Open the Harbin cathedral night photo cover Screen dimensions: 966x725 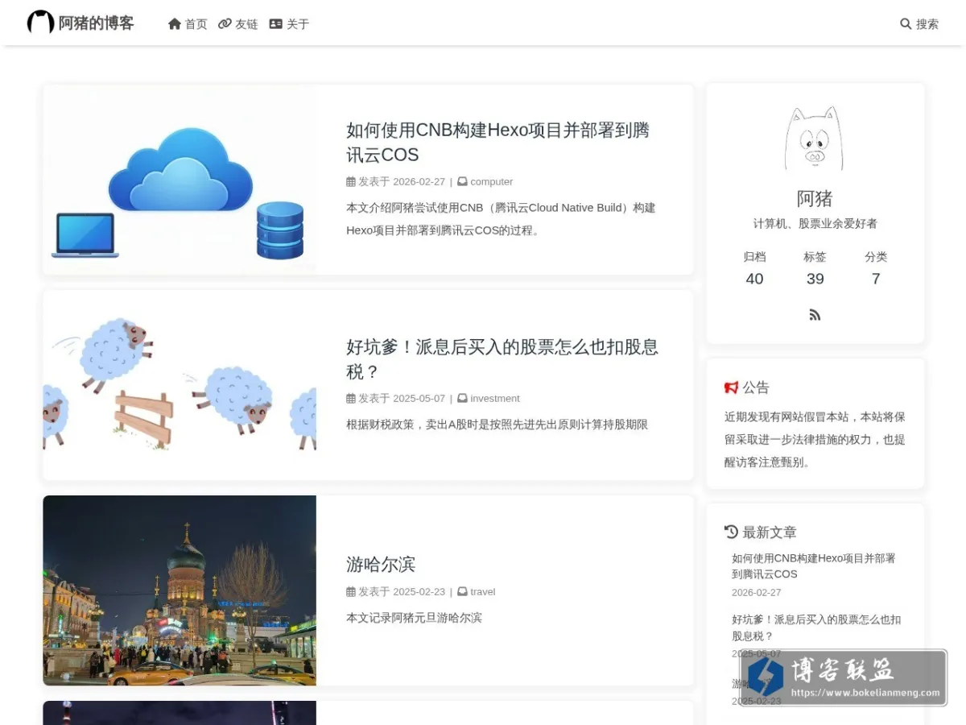[x=180, y=590]
